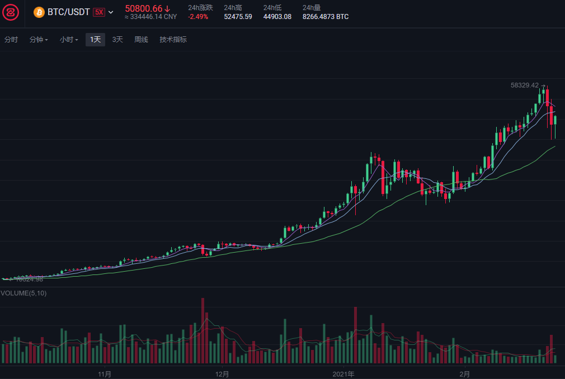Screen dimensions: 565x379
Task: Select the 1天 daily interval tab
Action: [95, 40]
